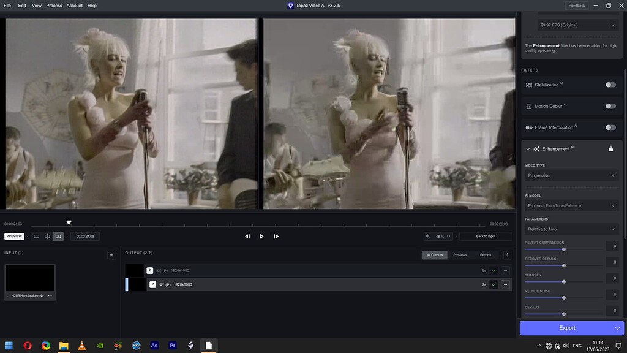Add a new input with plus icon
Image resolution: width=627 pixels, height=353 pixels.
click(x=111, y=255)
